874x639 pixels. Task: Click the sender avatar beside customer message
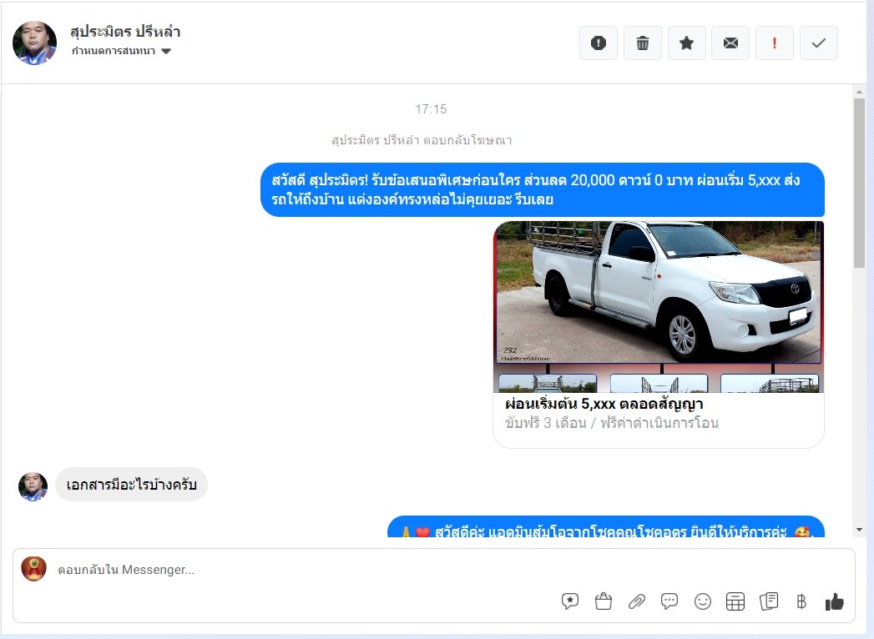[x=33, y=486]
